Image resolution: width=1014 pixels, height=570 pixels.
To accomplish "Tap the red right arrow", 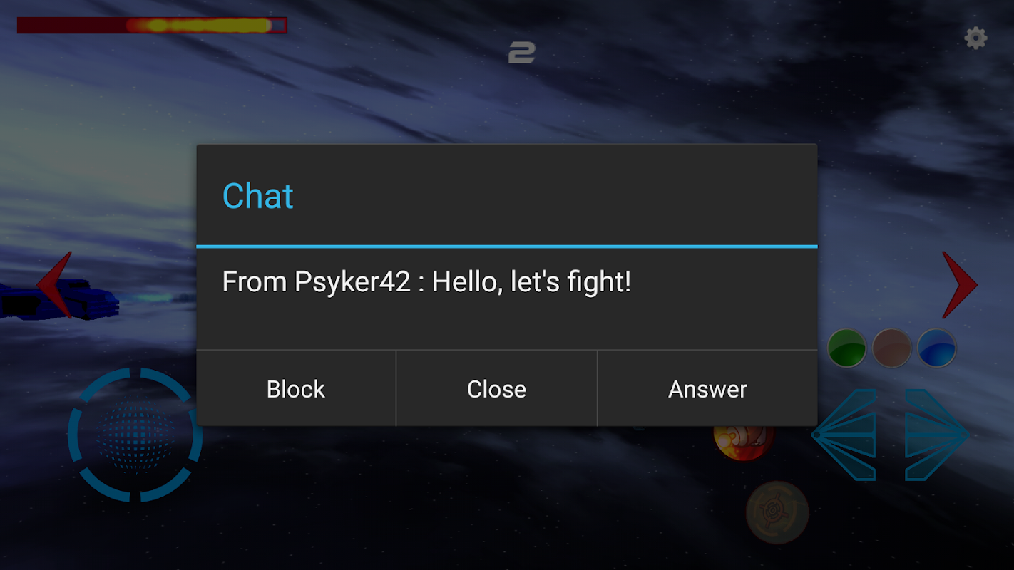I will pos(959,284).
